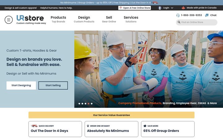Select the first carousel slide dot
The height and width of the screenshot is (139, 223).
pos(79,103)
